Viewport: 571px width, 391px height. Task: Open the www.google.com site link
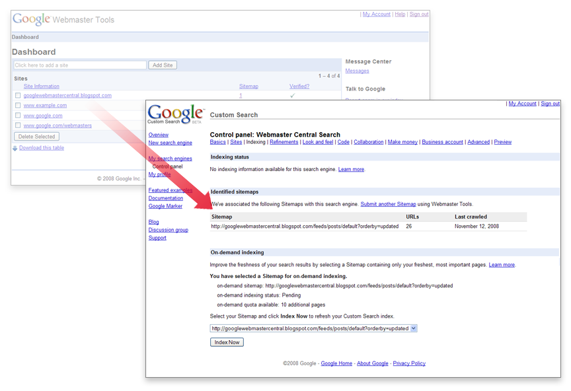tap(43, 116)
